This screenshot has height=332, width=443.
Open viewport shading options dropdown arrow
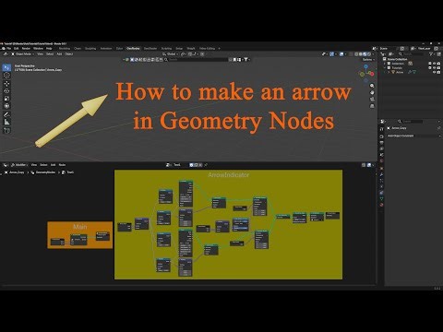374,54
